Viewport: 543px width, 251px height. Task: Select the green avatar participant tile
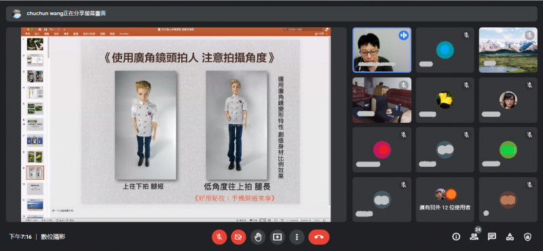click(508, 149)
